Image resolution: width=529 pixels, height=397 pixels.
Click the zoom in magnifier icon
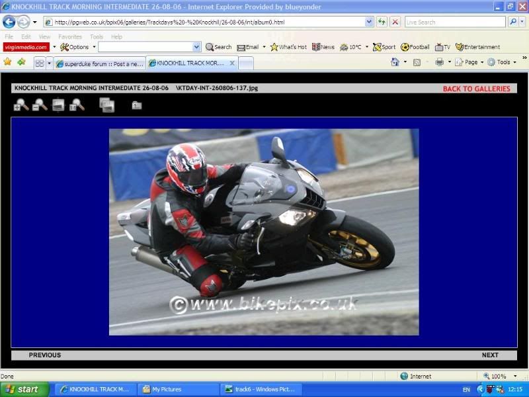(20, 105)
